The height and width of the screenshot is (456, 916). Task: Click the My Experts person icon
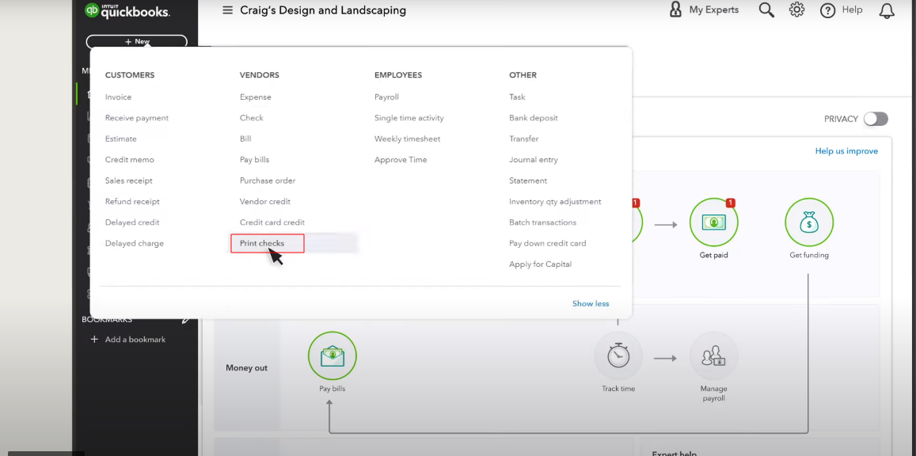pos(675,10)
